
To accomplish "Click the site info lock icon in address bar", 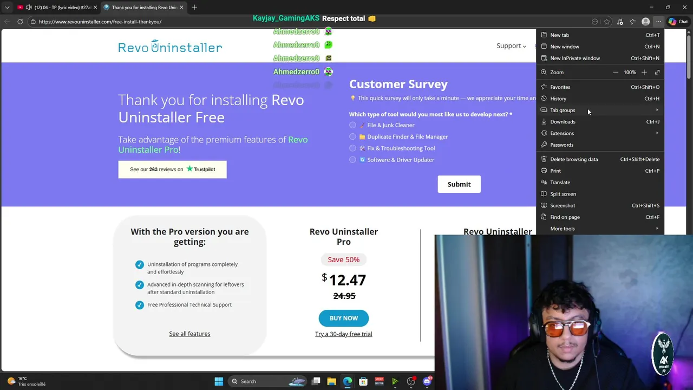I will [33, 22].
